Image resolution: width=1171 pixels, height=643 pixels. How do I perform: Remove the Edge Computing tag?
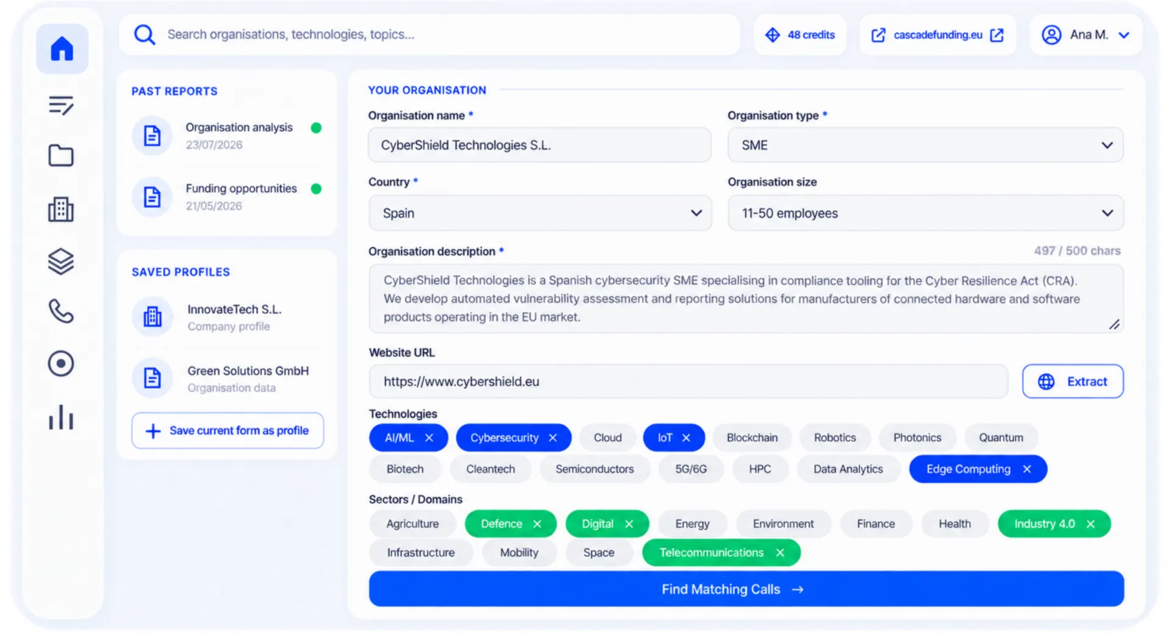tap(1027, 469)
